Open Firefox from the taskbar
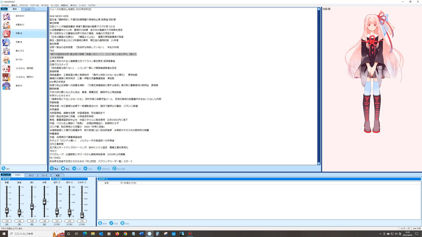 coord(117,234)
